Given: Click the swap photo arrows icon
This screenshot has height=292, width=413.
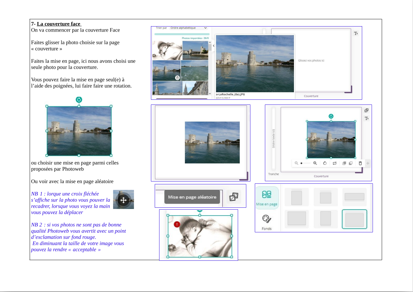Looking at the screenshot, I should tap(335, 163).
